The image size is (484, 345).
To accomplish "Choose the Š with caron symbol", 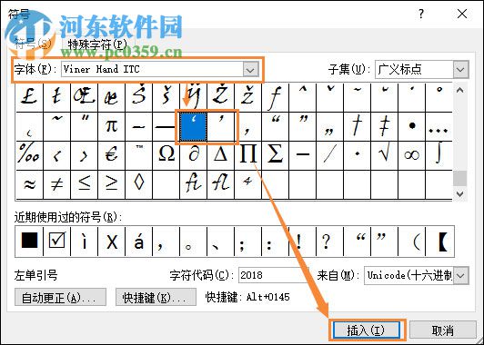I will click(x=138, y=97).
